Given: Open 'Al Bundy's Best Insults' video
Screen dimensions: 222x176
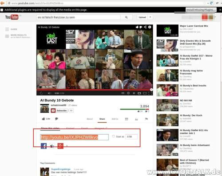Looking at the screenshot, I should tap(193, 86).
